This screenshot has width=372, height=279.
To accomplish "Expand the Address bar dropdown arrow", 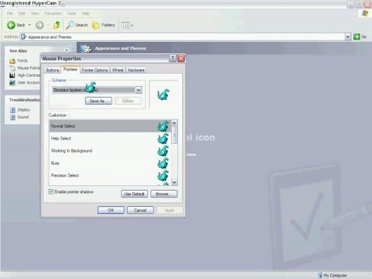I will click(348, 36).
